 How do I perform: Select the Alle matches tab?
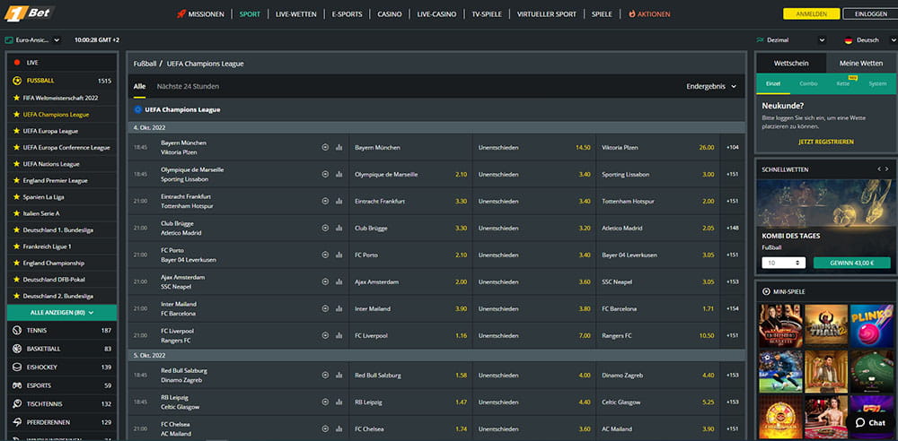(139, 86)
